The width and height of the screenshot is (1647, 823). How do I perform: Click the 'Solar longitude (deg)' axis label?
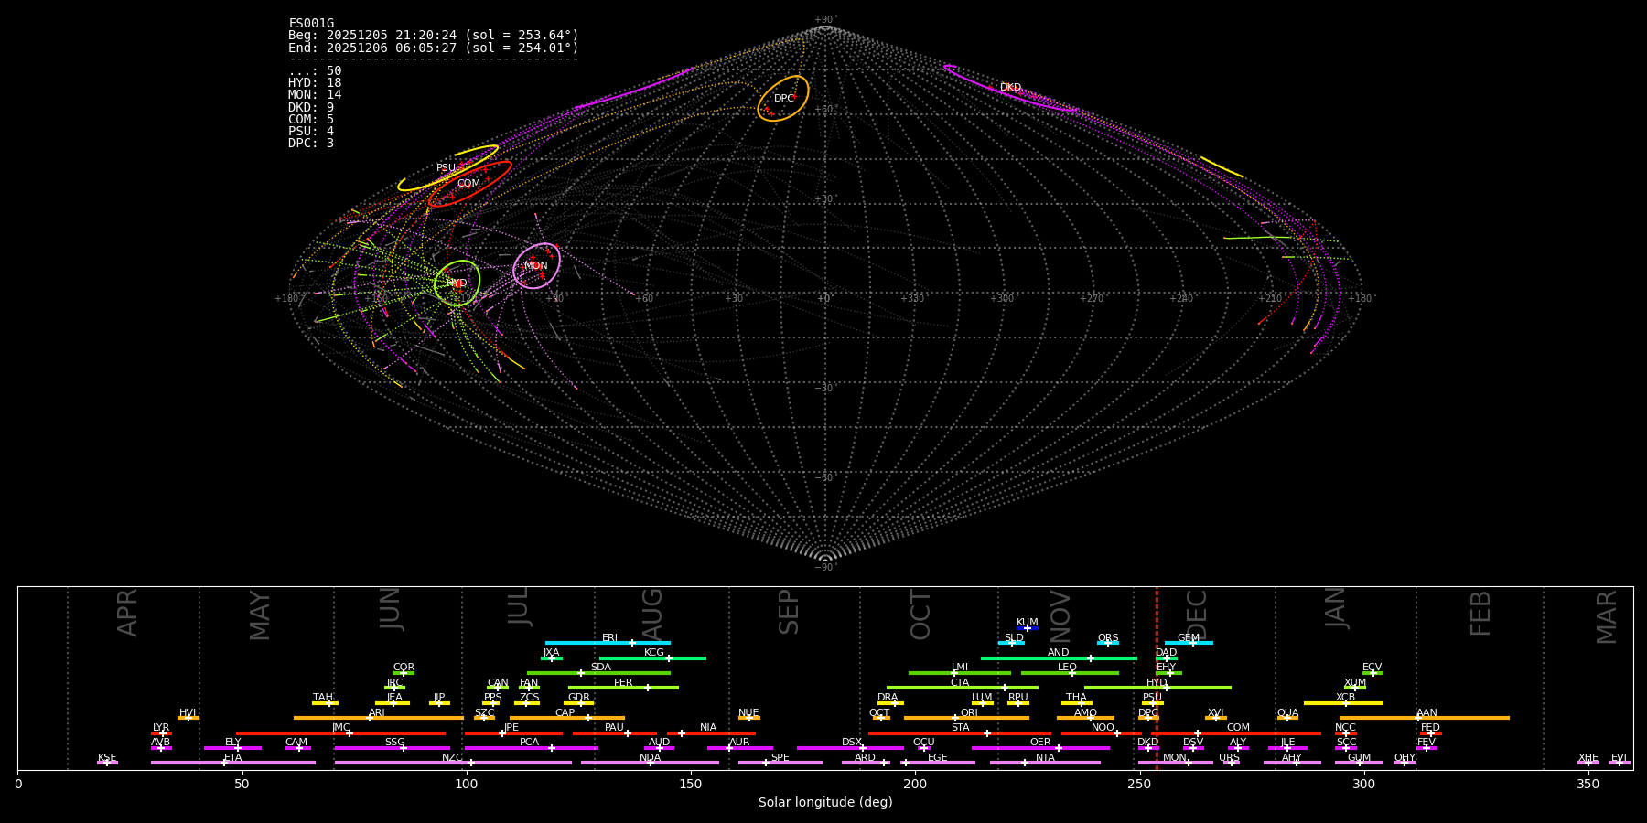point(824,802)
